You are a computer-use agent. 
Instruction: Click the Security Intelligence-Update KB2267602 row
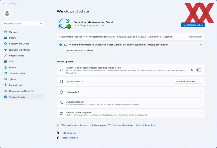[x=131, y=37]
